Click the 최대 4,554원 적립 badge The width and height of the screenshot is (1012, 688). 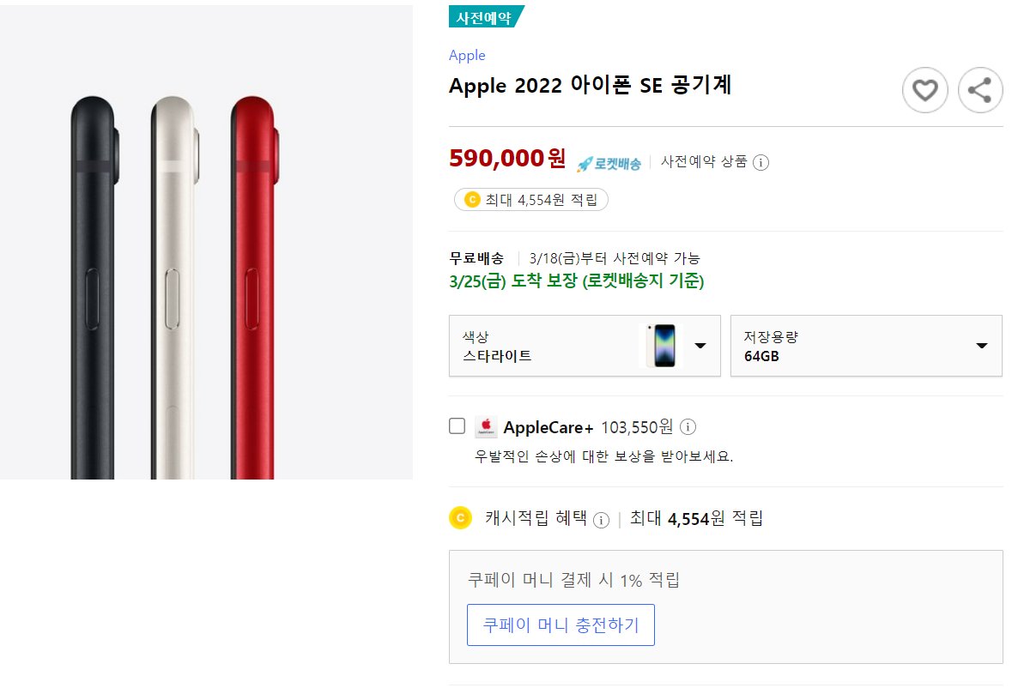531,200
